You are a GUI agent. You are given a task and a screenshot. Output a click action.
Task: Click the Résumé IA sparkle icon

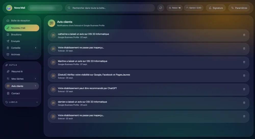point(8,71)
